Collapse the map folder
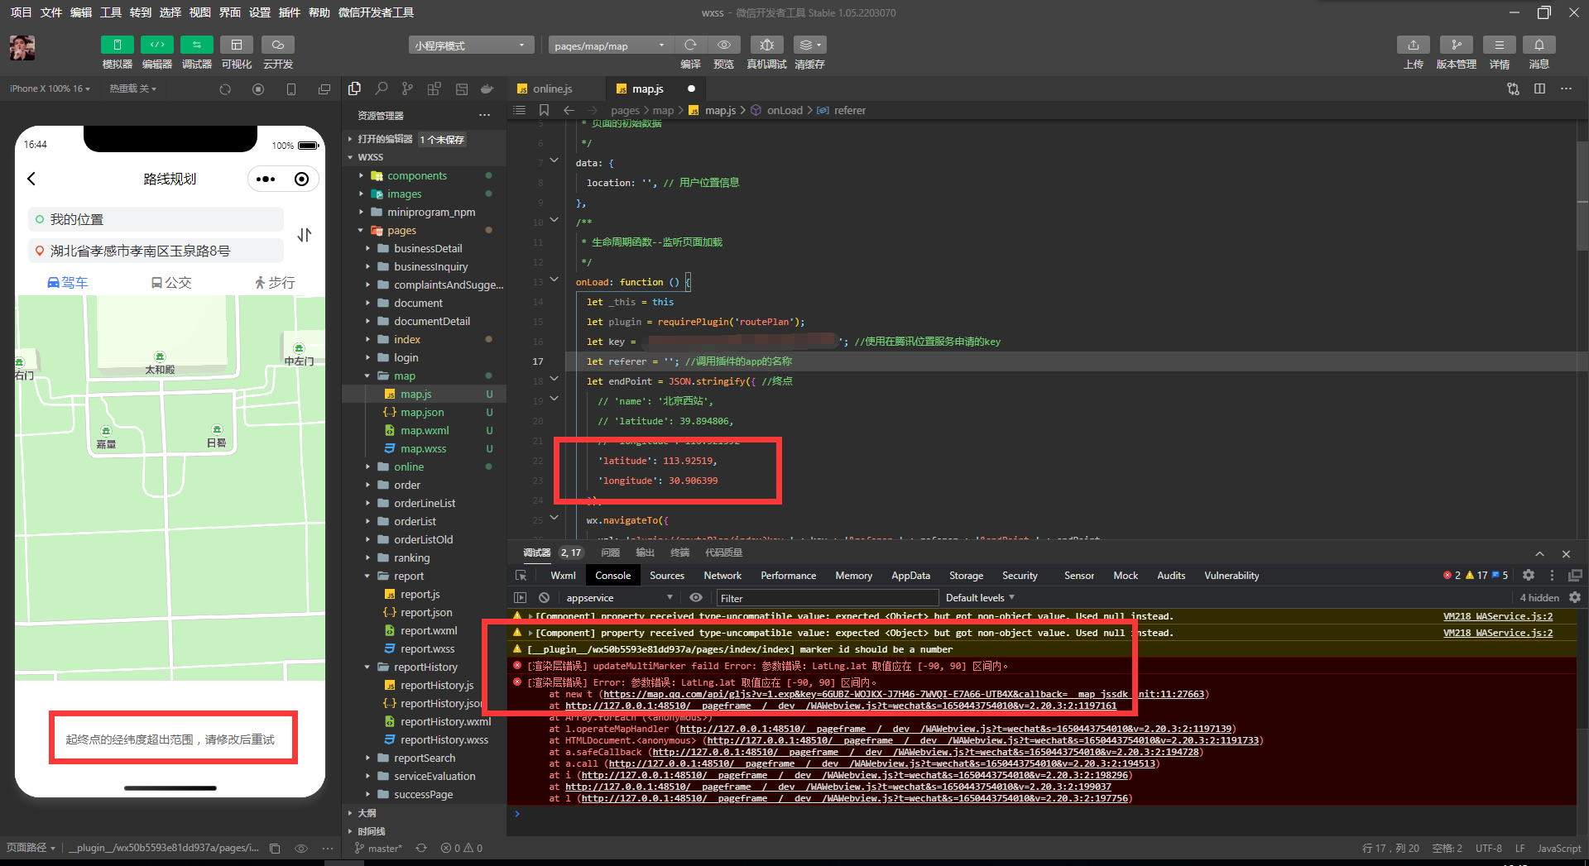This screenshot has width=1589, height=866. (x=405, y=376)
